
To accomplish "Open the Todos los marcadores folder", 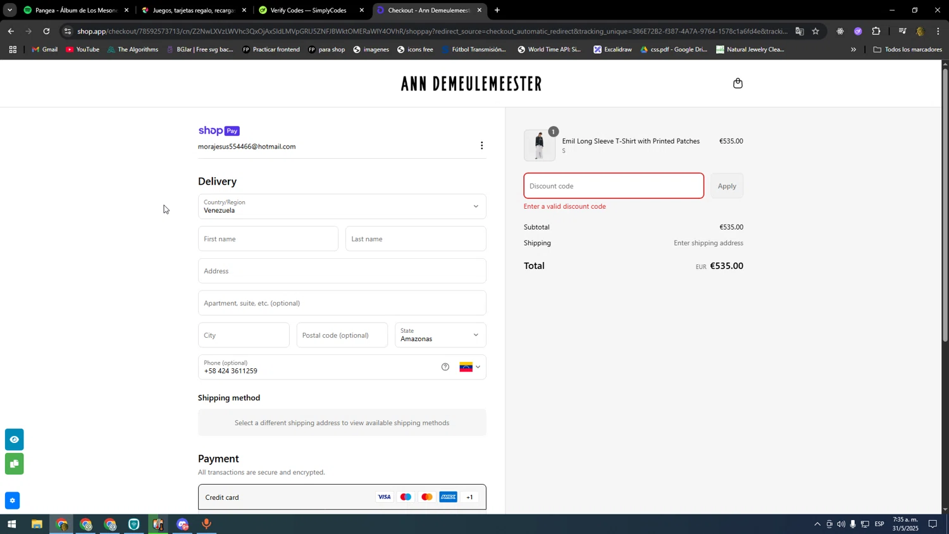I will click(x=907, y=49).
